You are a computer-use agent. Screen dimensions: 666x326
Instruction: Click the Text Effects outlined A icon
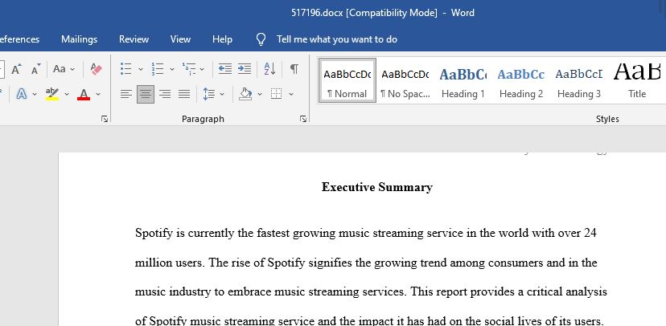(21, 94)
